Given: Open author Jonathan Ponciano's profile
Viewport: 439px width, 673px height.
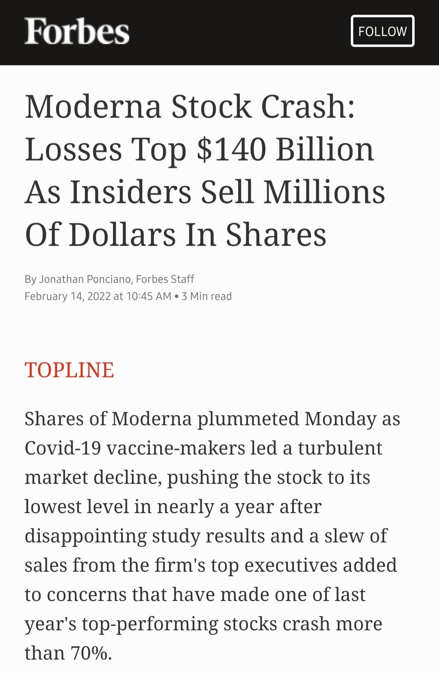Looking at the screenshot, I should click(85, 279).
